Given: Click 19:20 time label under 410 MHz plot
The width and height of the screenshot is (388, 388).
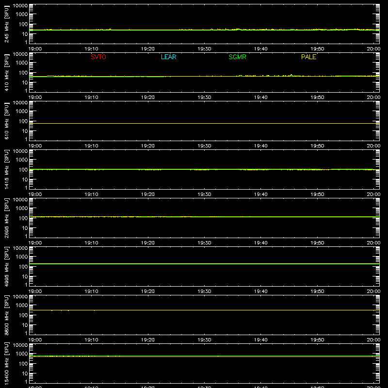Looking at the screenshot, I should click(x=148, y=97).
